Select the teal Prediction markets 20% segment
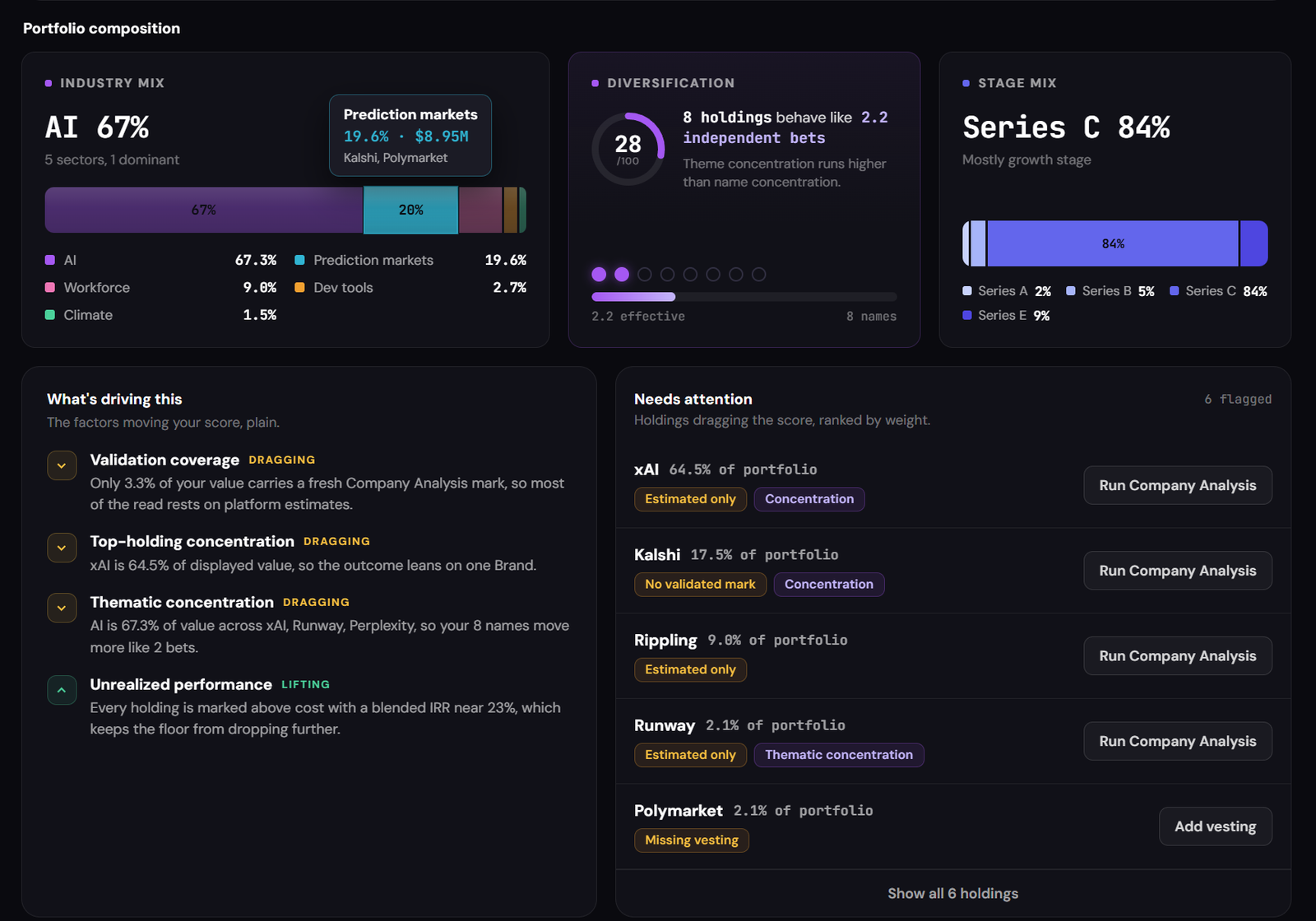1316x921 pixels. coord(410,210)
